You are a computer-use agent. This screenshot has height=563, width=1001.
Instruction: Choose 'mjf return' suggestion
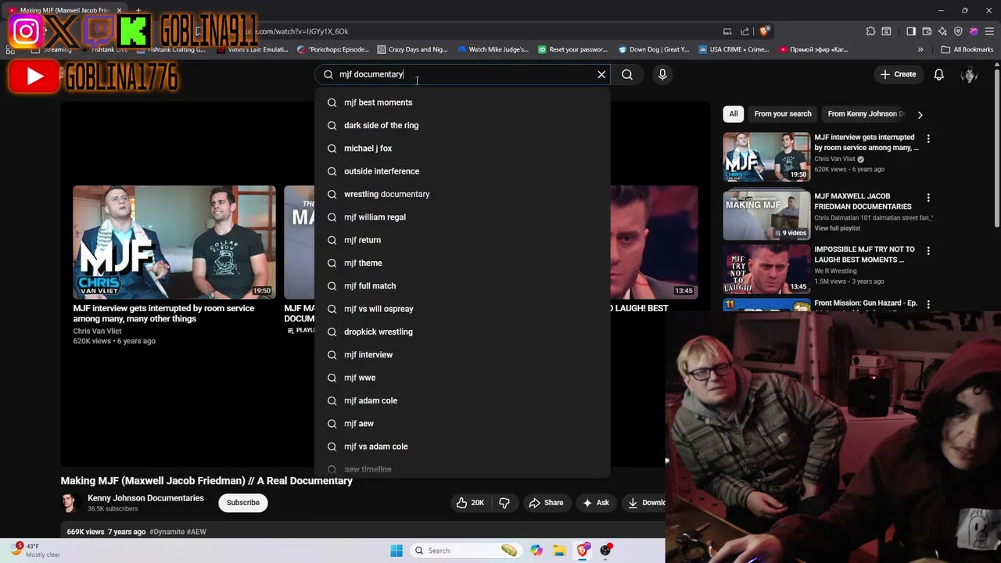462,240
